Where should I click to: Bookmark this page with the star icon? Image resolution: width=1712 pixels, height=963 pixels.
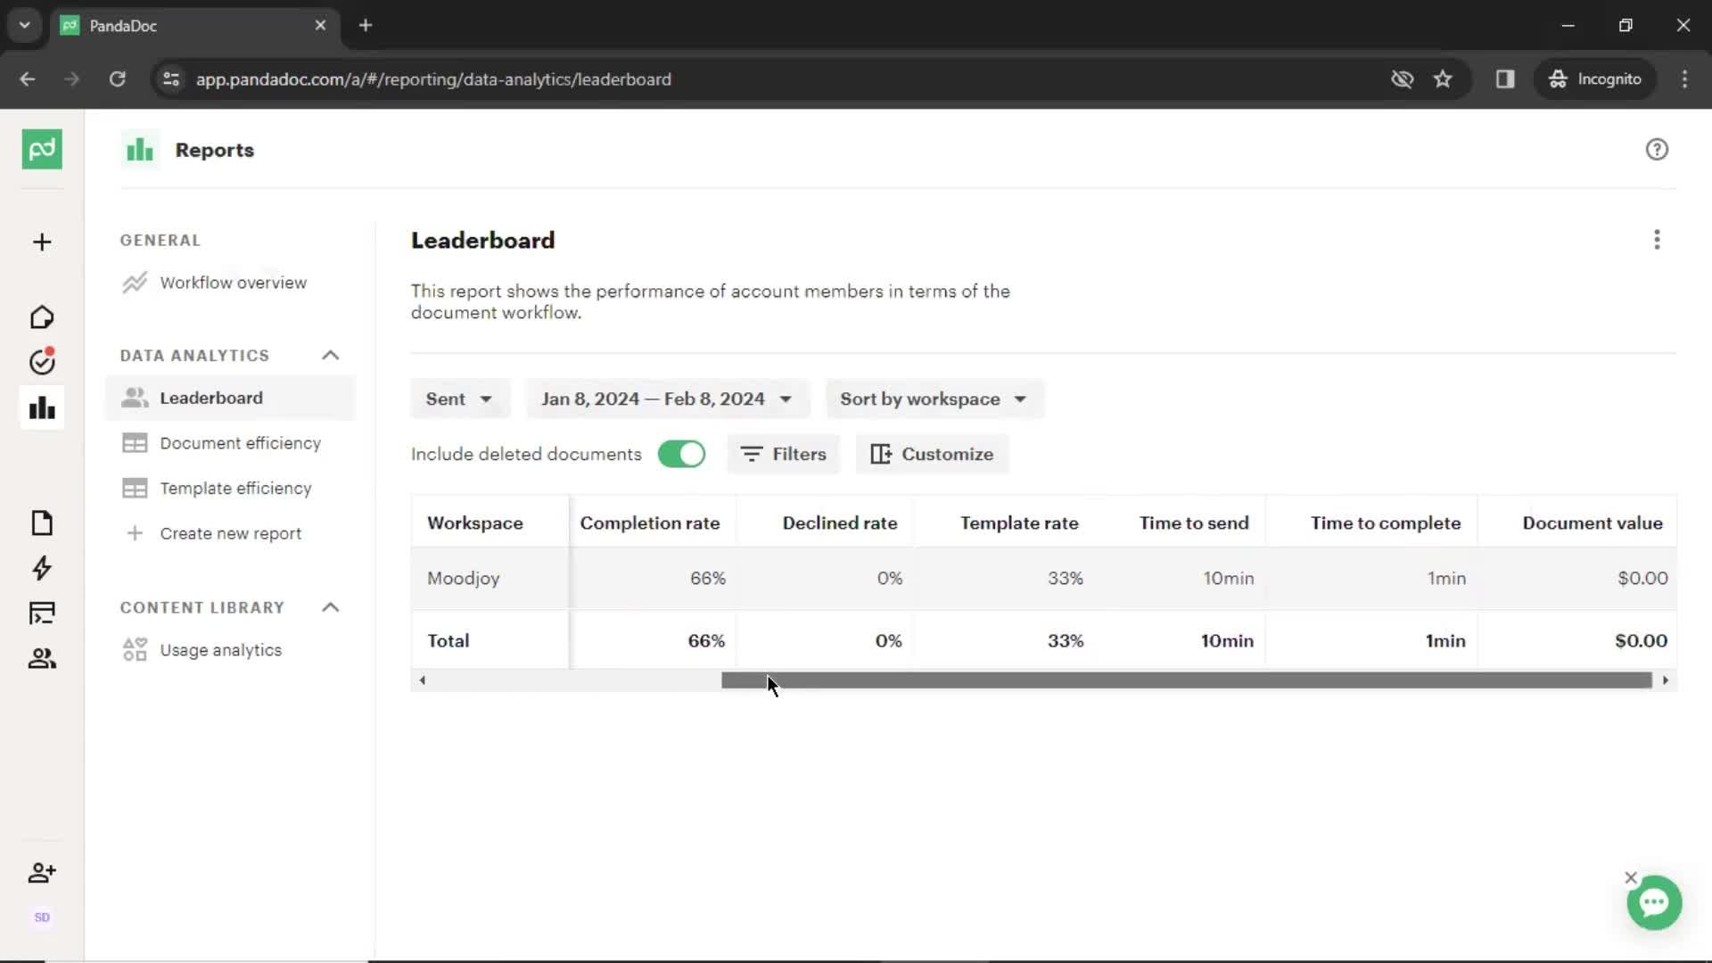[x=1443, y=79]
